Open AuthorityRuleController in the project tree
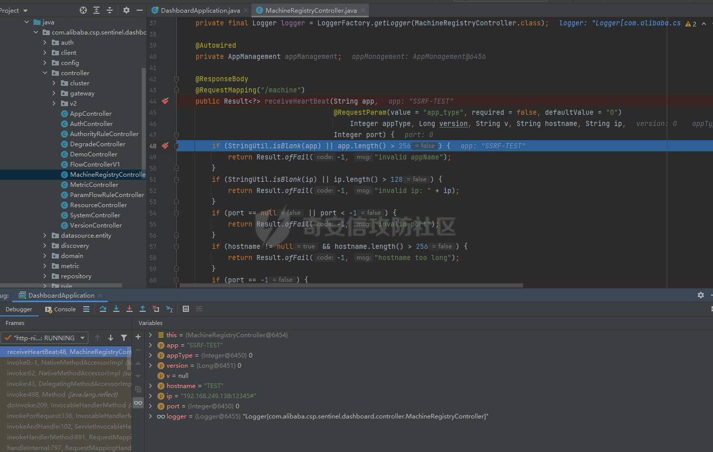Viewport: 713px width, 452px height. 104,134
